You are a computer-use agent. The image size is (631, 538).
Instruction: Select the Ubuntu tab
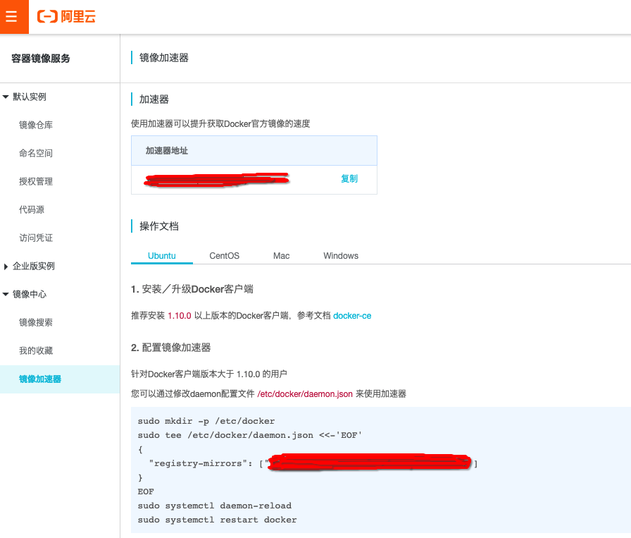click(161, 255)
